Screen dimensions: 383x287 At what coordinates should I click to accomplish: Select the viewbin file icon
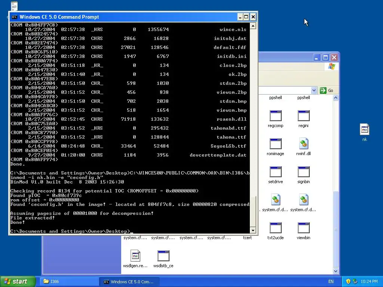point(303,228)
